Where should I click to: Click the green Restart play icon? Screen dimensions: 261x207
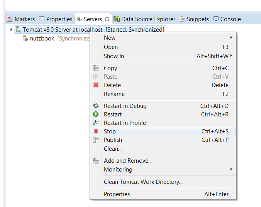(x=96, y=114)
